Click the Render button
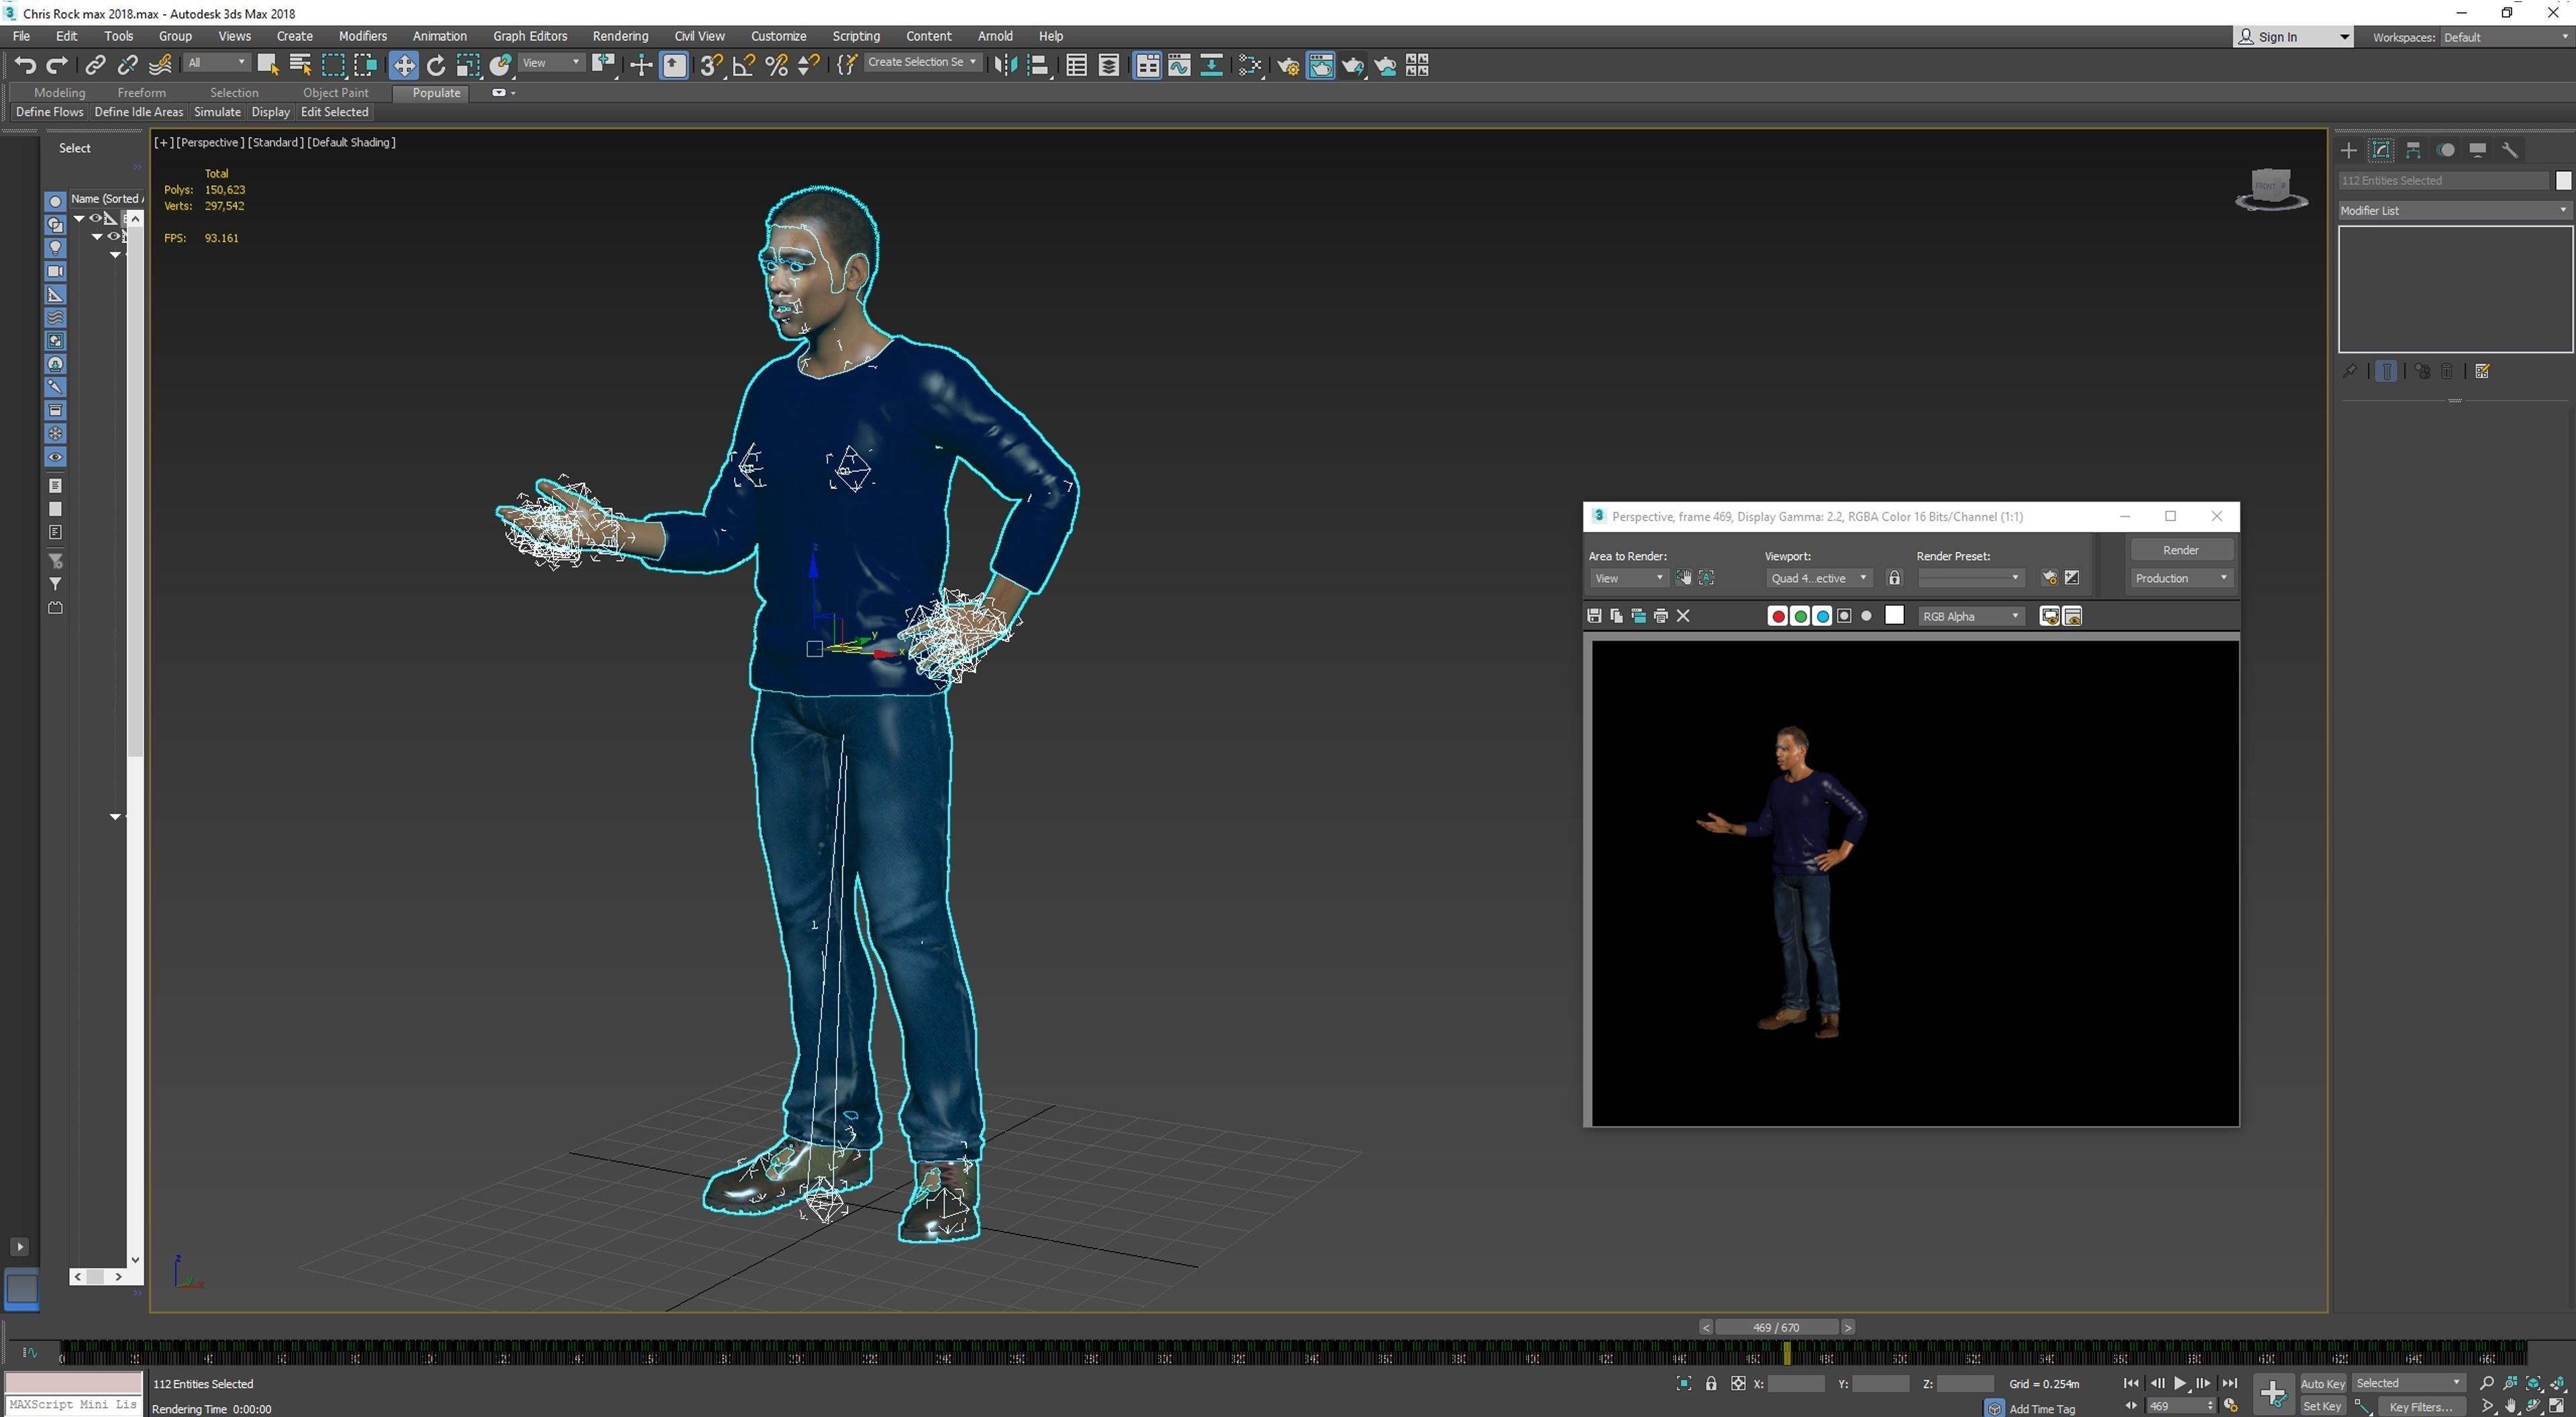Viewport: 2576px width, 1417px height. [x=2181, y=550]
